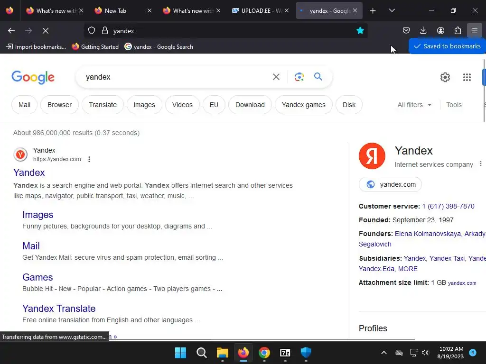Select the Disk filter chip
This screenshot has height=364, width=486.
[x=349, y=105]
